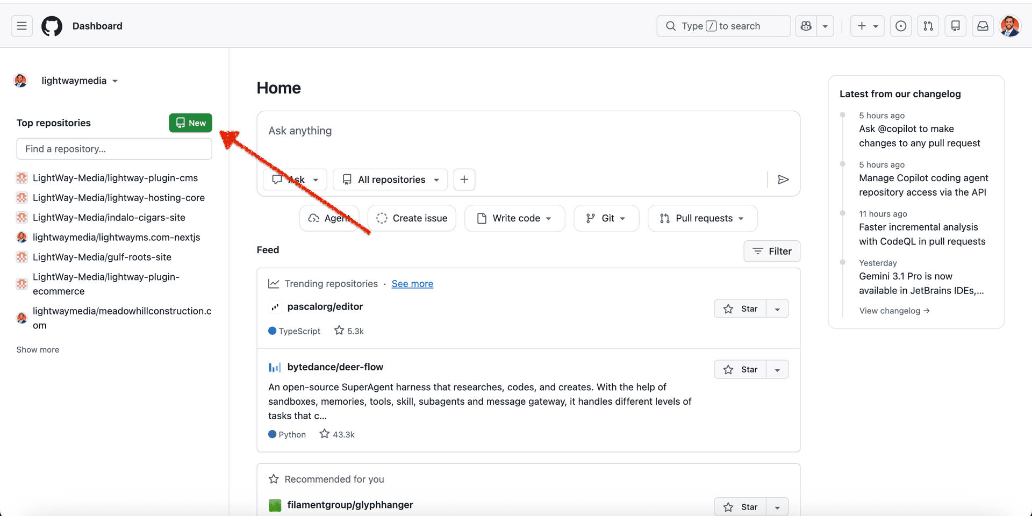Open issues via the circle-dot header icon

pyautogui.click(x=901, y=26)
